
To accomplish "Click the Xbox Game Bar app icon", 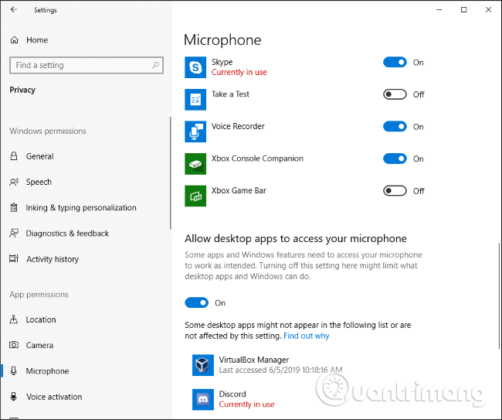I will pyautogui.click(x=195, y=196).
